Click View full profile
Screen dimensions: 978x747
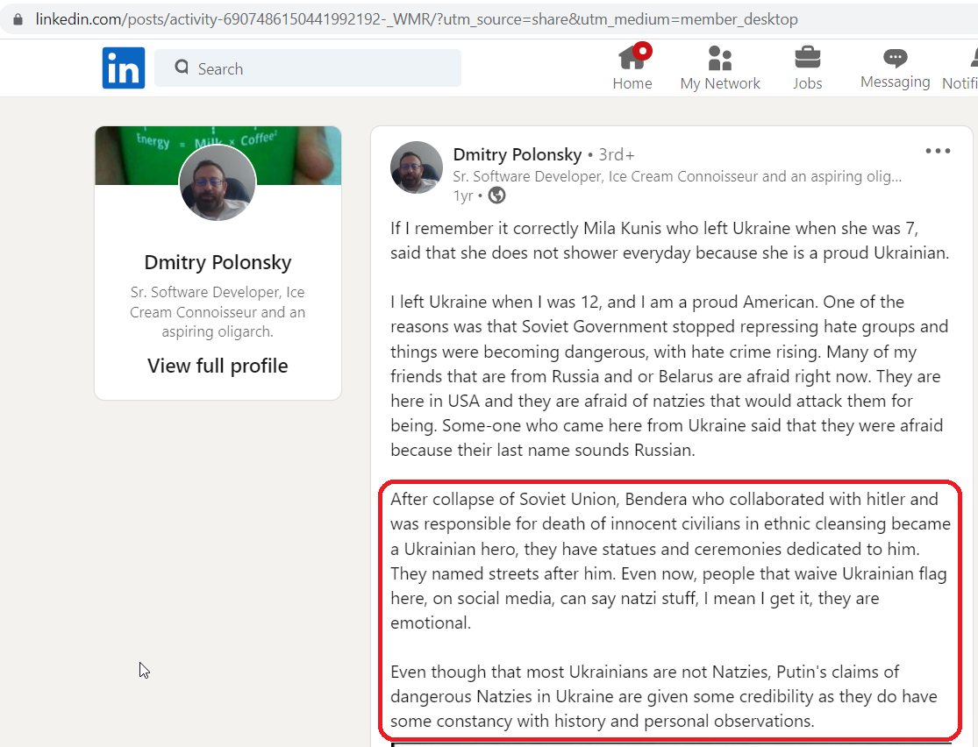click(x=218, y=366)
